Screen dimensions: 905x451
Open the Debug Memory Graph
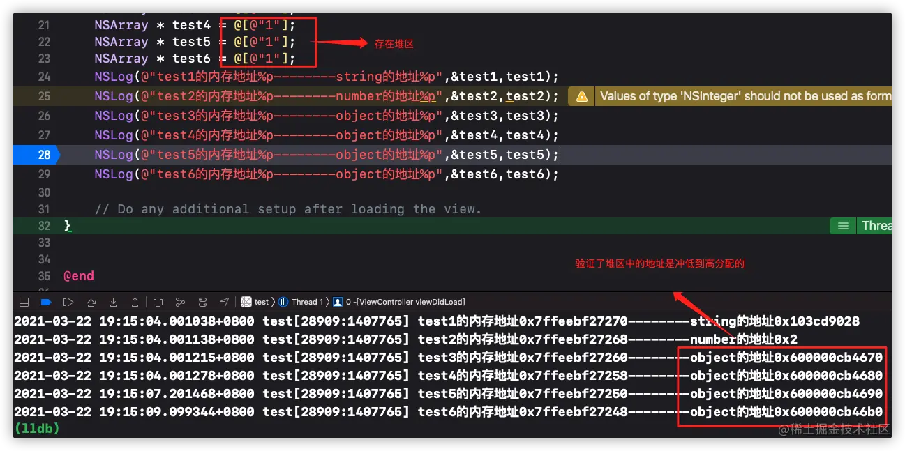click(x=180, y=302)
